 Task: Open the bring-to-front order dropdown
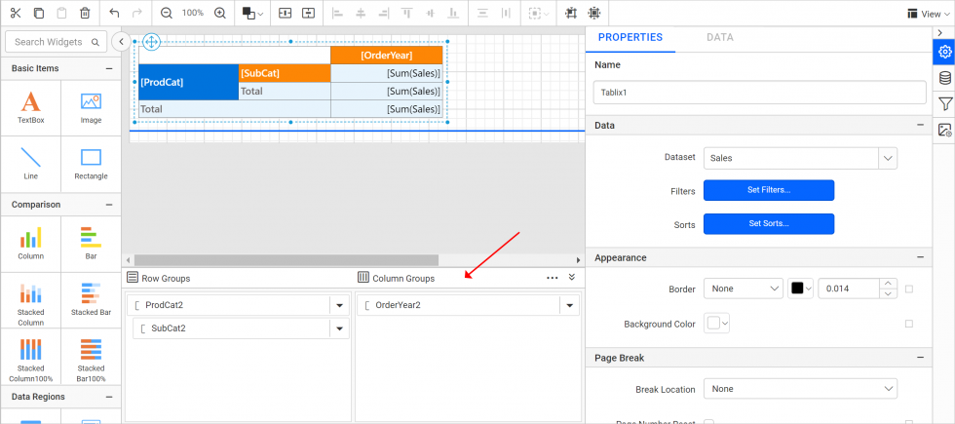point(252,13)
